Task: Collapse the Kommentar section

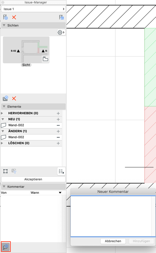Action: coord(4,187)
